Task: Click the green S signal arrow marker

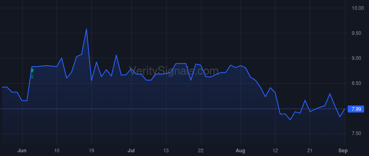Action: (x=32, y=70)
